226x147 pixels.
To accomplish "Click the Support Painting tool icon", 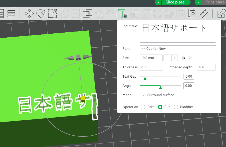I will tap(99, 14).
